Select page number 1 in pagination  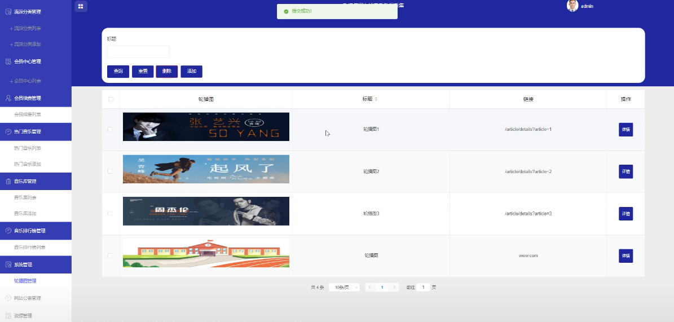(x=382, y=287)
